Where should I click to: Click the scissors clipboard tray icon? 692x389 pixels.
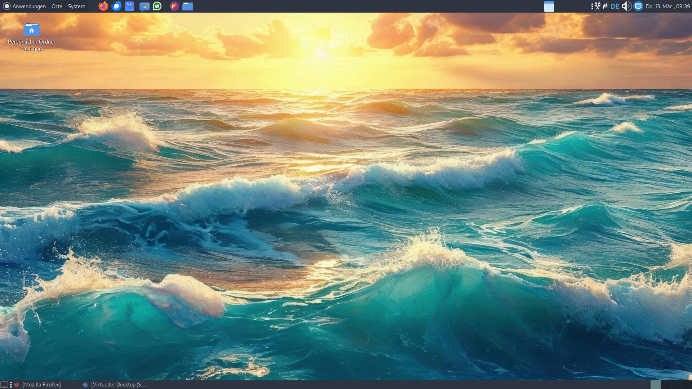tap(598, 6)
